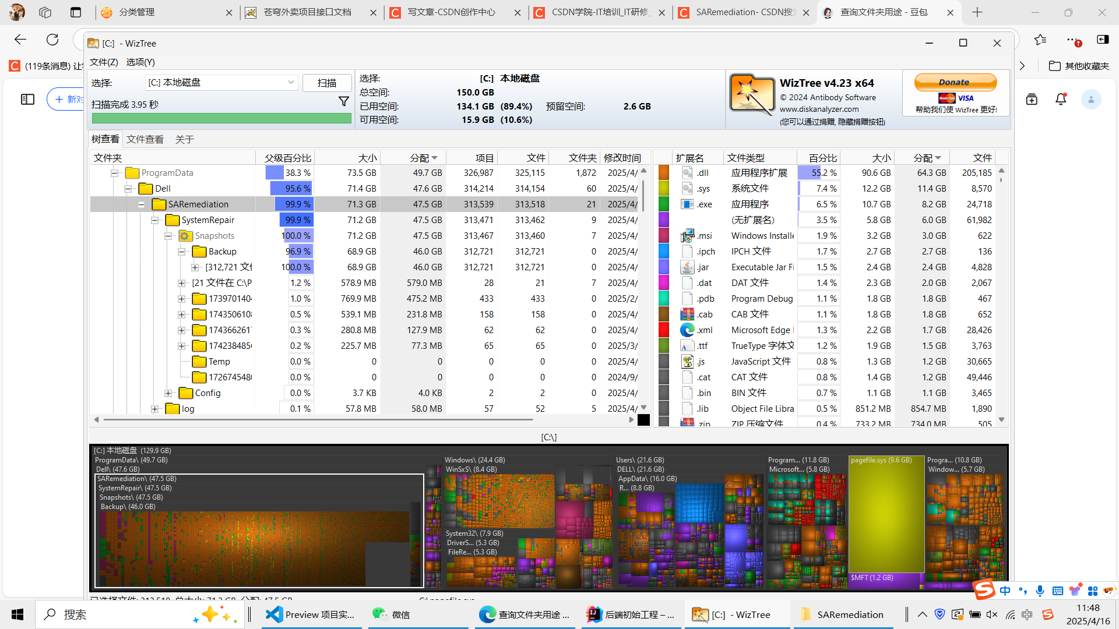Viewport: 1119px width, 629px height.
Task: Open the 文件(Z) menu
Action: coord(104,62)
